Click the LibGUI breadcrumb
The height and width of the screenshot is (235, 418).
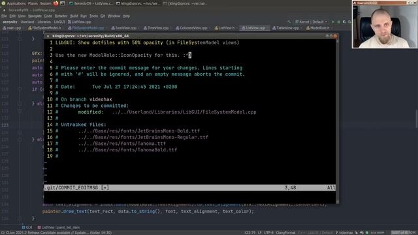coord(59,22)
